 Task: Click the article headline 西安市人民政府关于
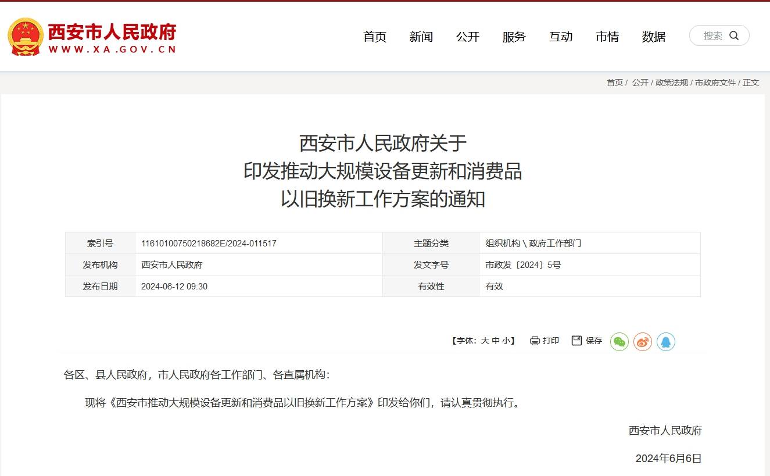point(383,143)
